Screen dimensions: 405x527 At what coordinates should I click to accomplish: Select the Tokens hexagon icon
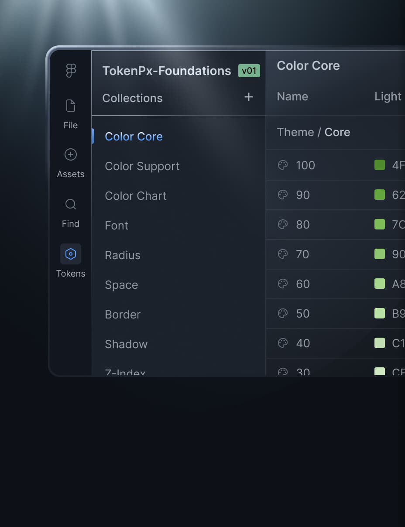click(71, 254)
